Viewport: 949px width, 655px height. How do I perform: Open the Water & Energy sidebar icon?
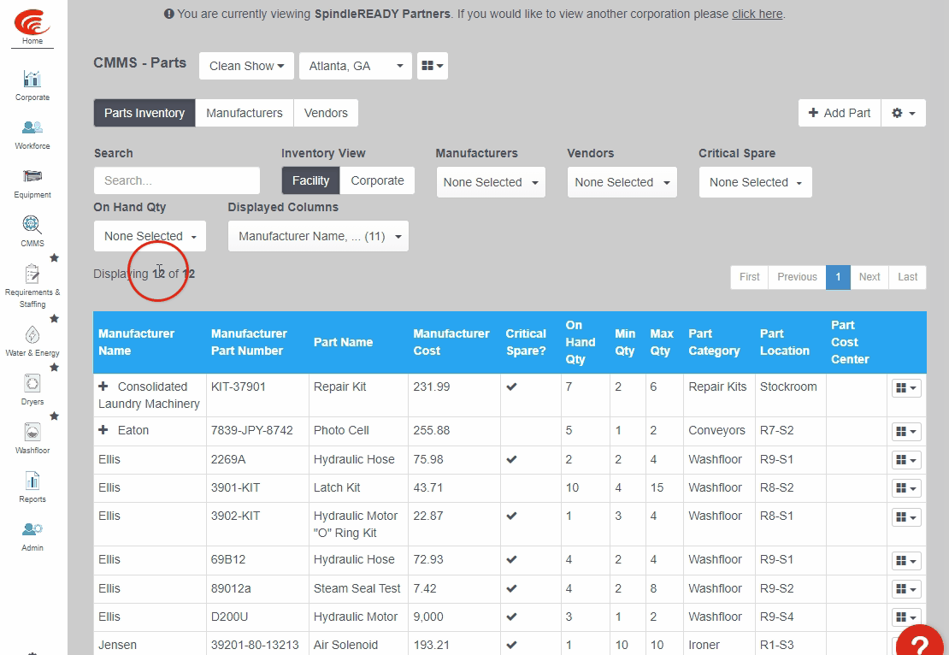(x=32, y=334)
